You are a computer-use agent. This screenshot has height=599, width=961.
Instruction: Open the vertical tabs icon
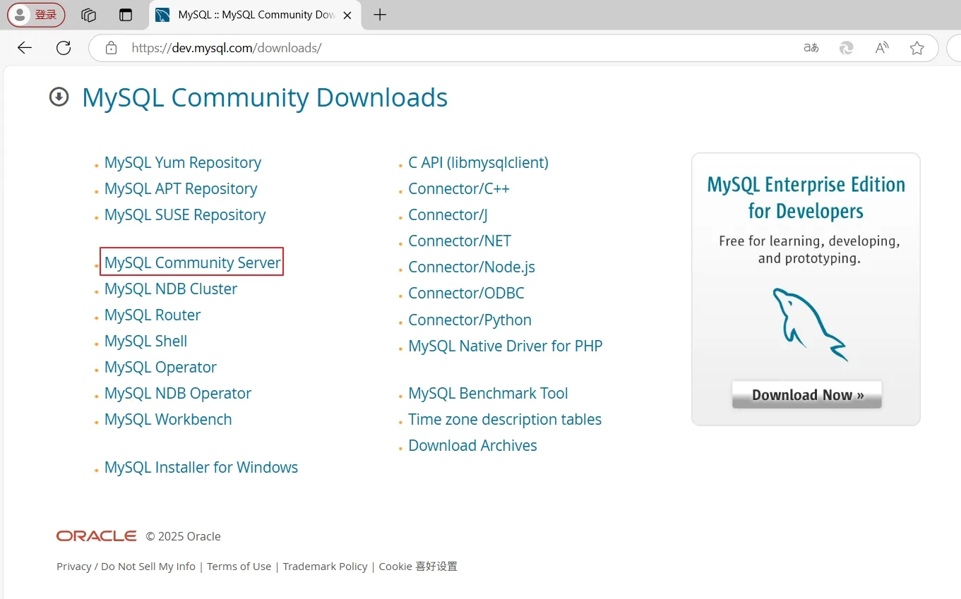click(x=126, y=15)
